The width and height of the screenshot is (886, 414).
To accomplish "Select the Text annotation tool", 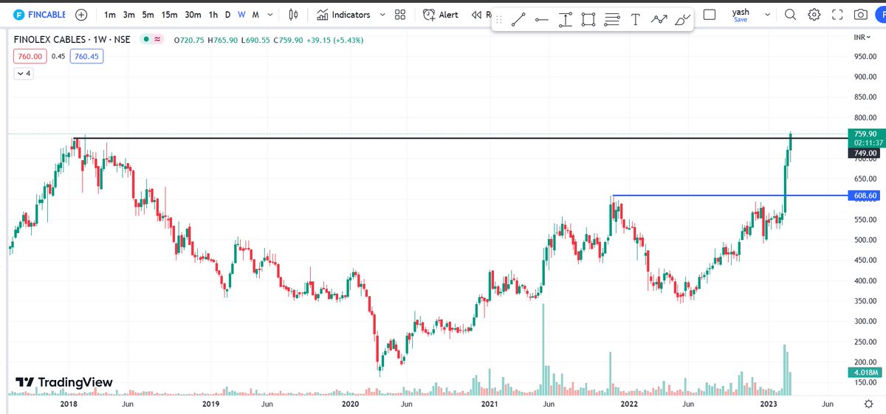I will [x=635, y=21].
